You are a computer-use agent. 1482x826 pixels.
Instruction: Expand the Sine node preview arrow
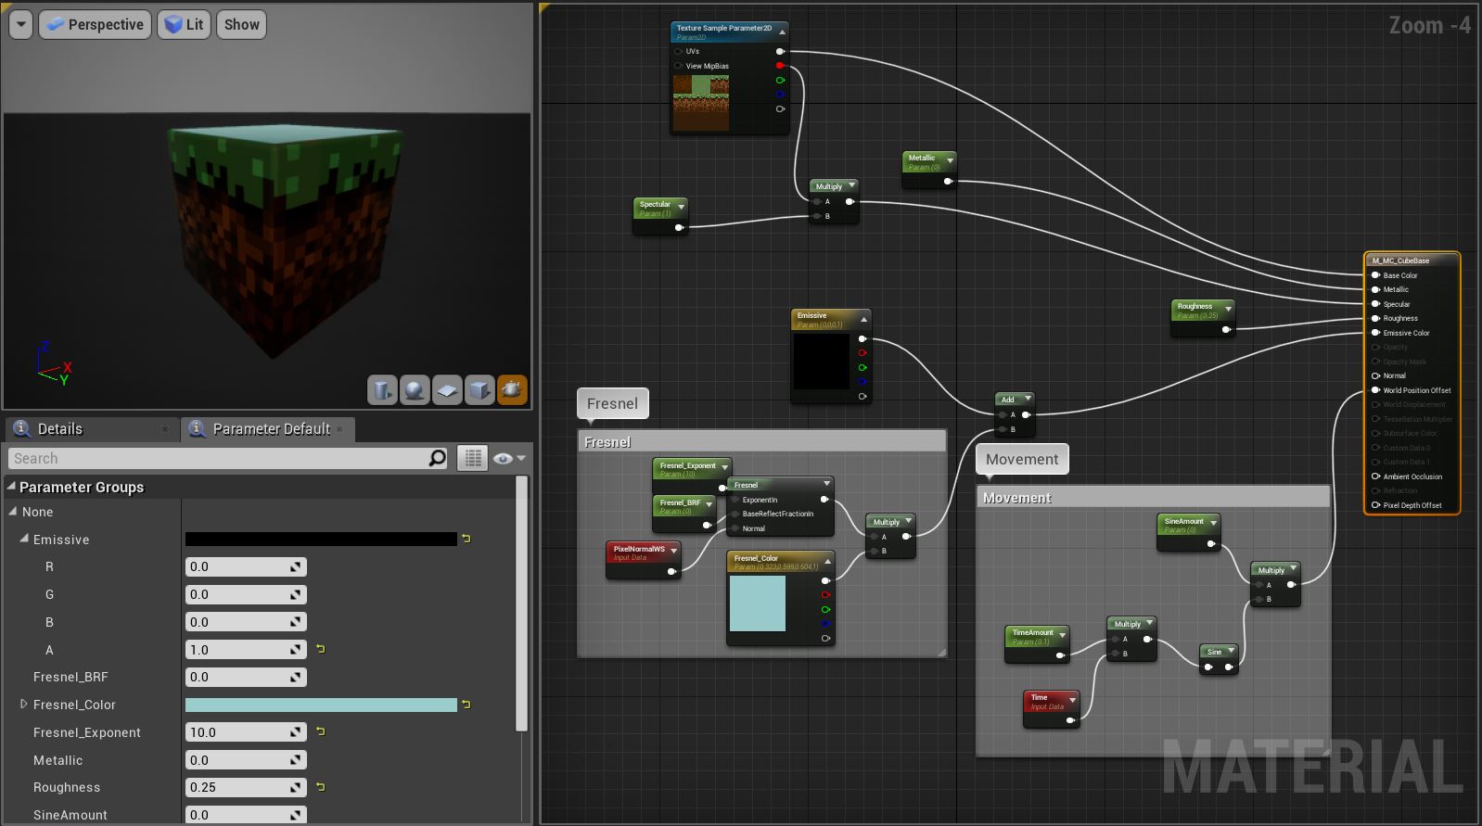click(x=1231, y=651)
